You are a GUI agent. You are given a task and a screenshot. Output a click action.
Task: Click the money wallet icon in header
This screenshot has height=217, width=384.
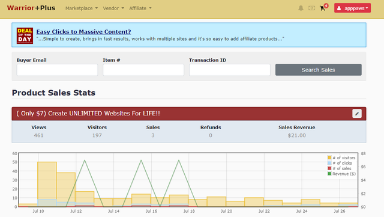tap(311, 8)
